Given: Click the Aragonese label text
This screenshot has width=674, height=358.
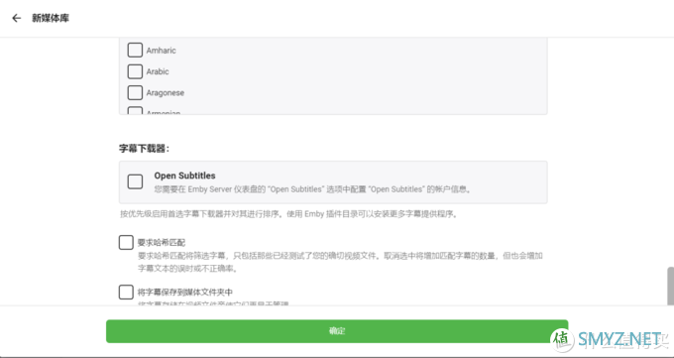Looking at the screenshot, I should pyautogui.click(x=166, y=93).
